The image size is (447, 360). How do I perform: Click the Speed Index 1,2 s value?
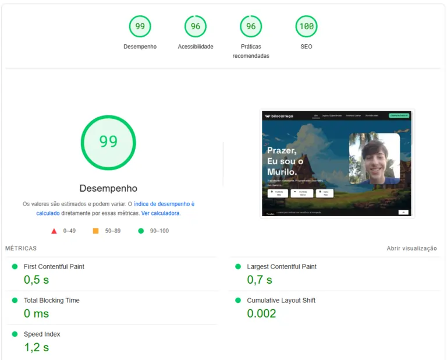click(x=36, y=348)
